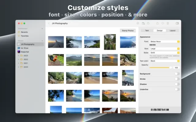The image size is (196, 122).
Task: Switch to the Layout tab
Action: click(x=172, y=30)
